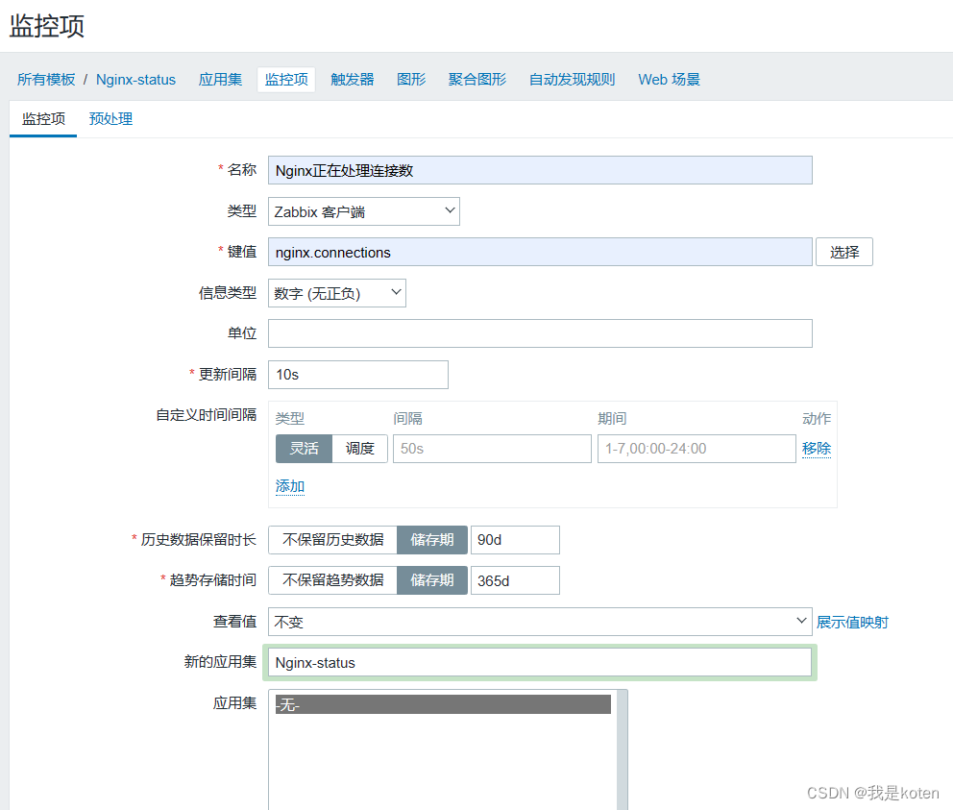Choose 不保留趋势数据 option
This screenshot has height=810, width=953.
(332, 580)
